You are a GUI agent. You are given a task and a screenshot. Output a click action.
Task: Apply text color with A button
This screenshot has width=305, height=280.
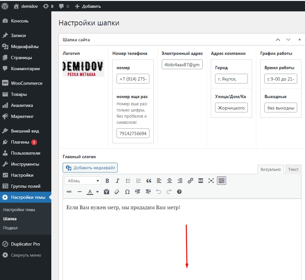point(90,192)
